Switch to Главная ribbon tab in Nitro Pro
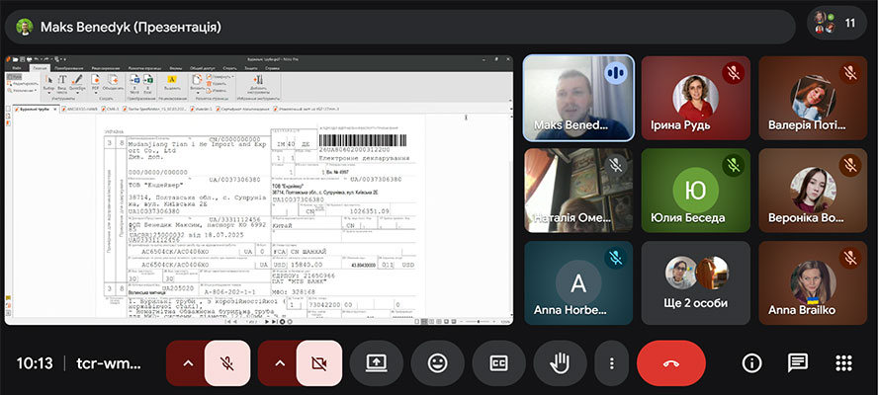This screenshot has height=395, width=880. point(40,68)
